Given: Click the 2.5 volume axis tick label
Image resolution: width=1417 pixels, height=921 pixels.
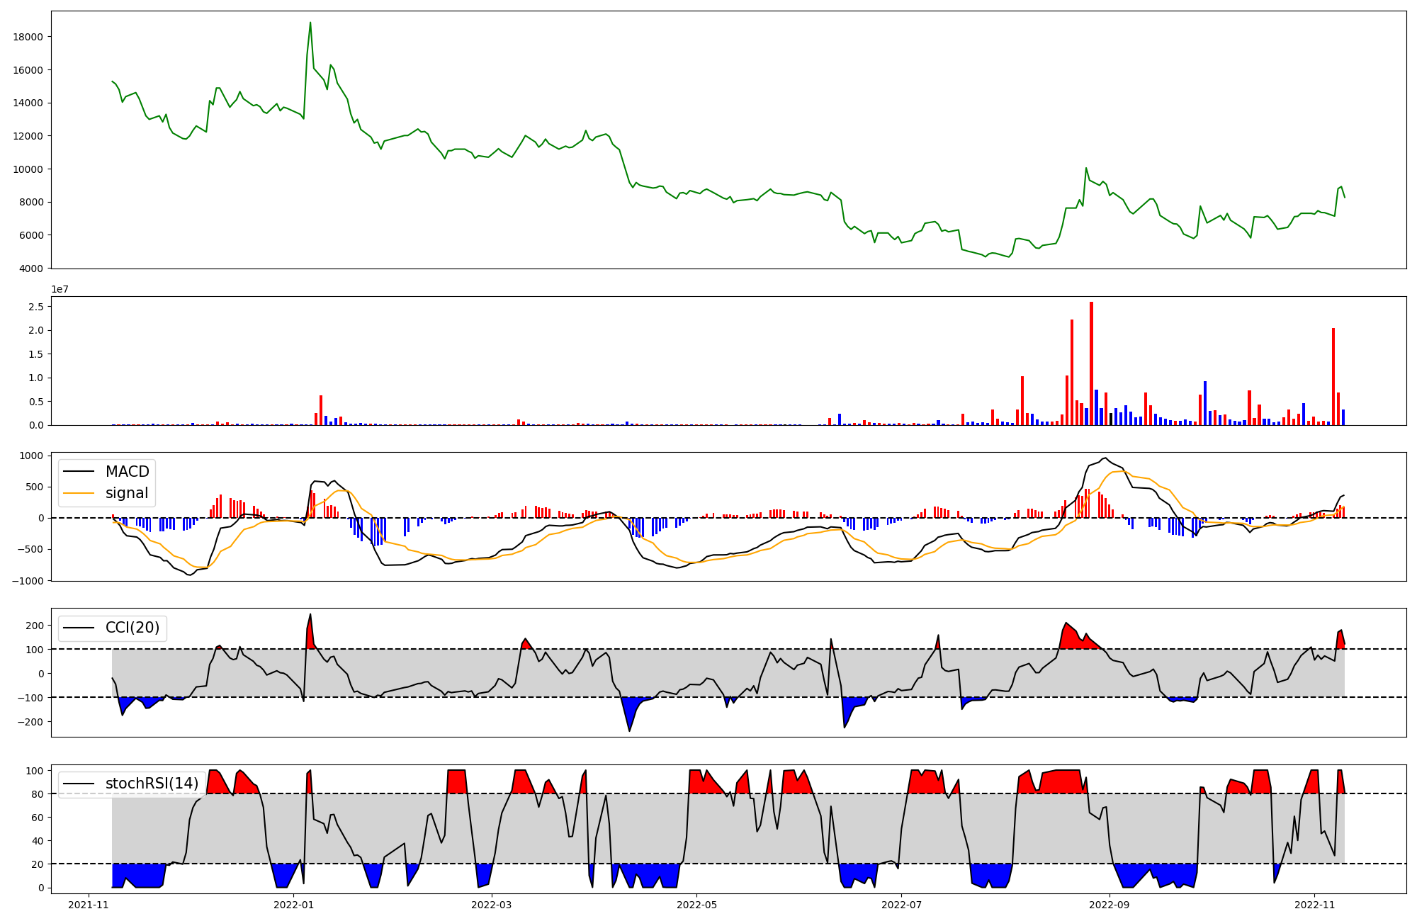Looking at the screenshot, I should tap(36, 307).
